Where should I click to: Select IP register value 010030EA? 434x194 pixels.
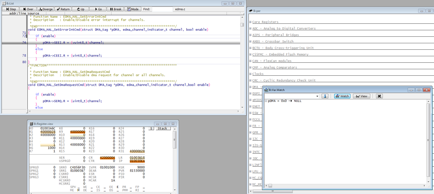pos(137,161)
